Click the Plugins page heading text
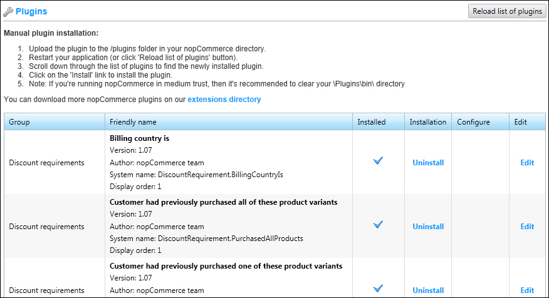The width and height of the screenshot is (549, 298). [x=31, y=11]
